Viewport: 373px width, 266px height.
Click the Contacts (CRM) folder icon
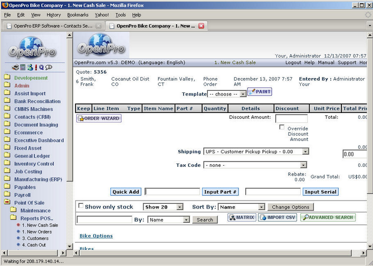7,116
